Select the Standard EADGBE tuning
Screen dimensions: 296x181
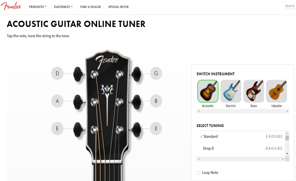point(241,137)
